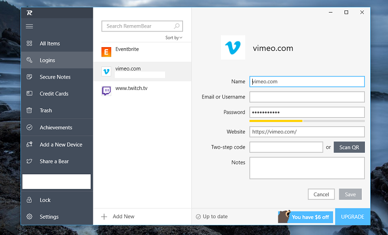Select Share a Bear
The width and height of the screenshot is (388, 235).
57,161
